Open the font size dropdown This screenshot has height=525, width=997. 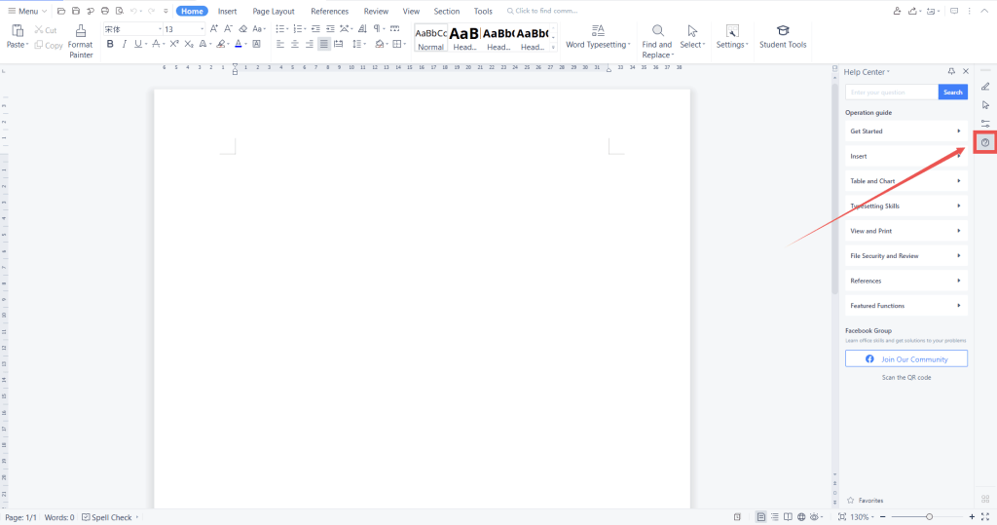[x=203, y=29]
